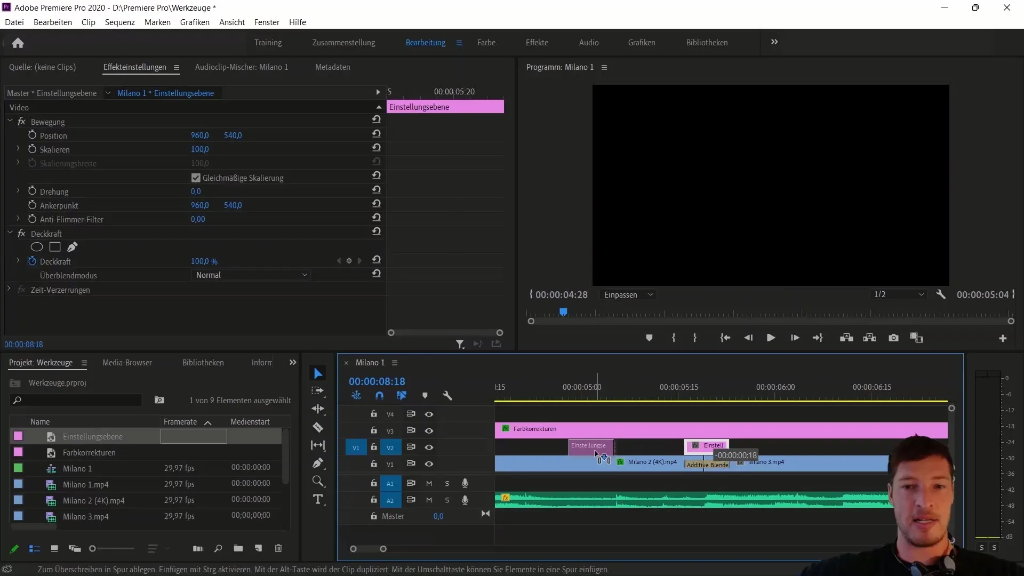Viewport: 1024px width, 576px height.
Task: Select the Zoom magnifier tool
Action: [x=318, y=482]
